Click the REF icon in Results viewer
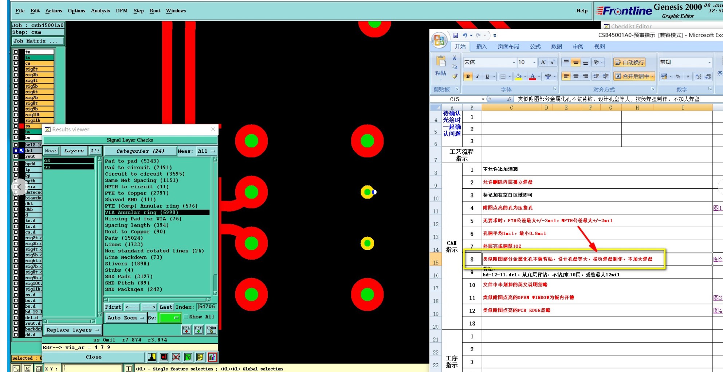 click(199, 330)
